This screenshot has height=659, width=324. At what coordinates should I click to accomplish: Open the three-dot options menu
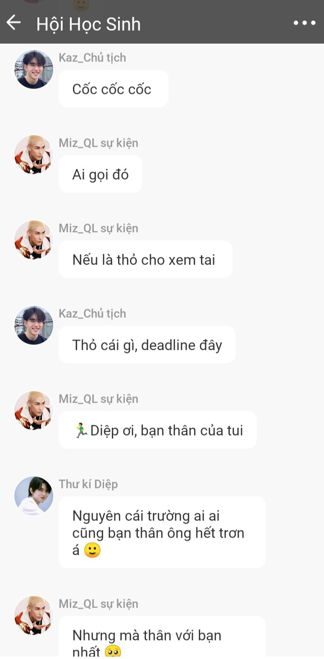click(304, 23)
